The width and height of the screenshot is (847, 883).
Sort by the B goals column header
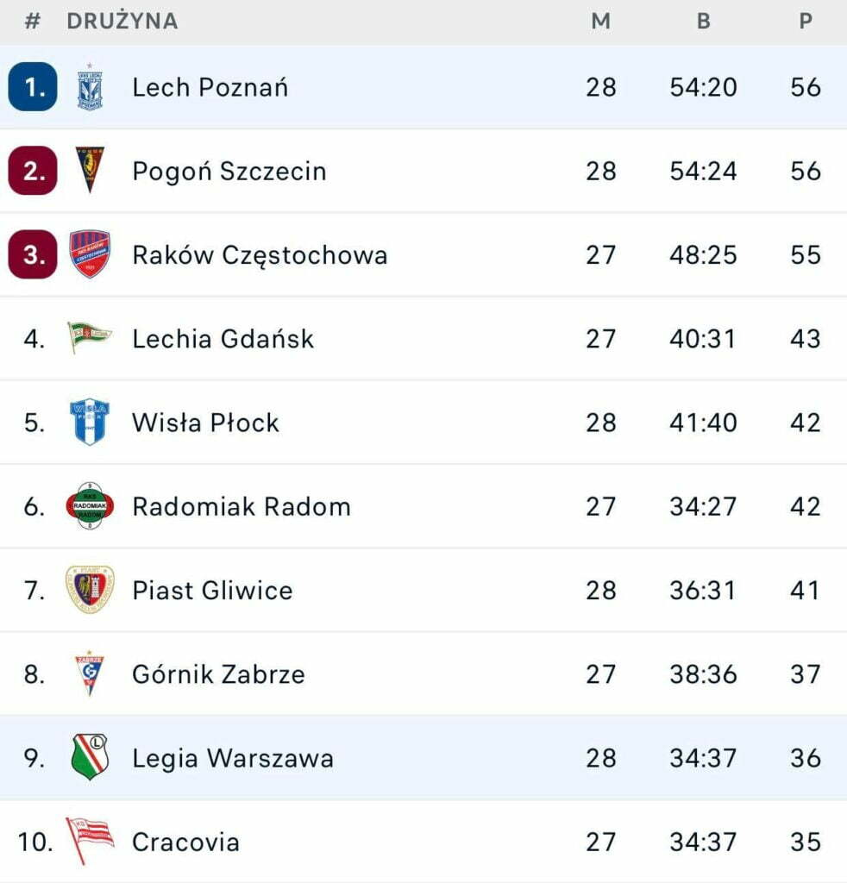(704, 22)
